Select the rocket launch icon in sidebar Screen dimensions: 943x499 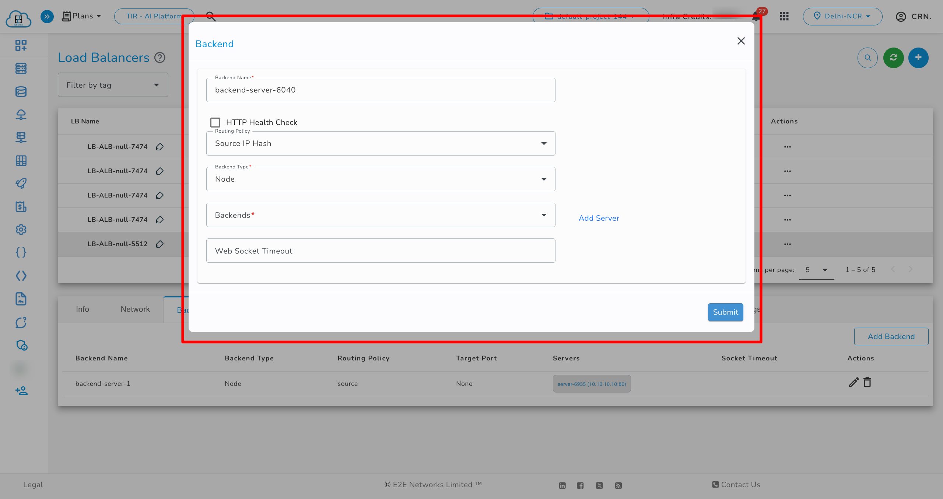pos(21,184)
